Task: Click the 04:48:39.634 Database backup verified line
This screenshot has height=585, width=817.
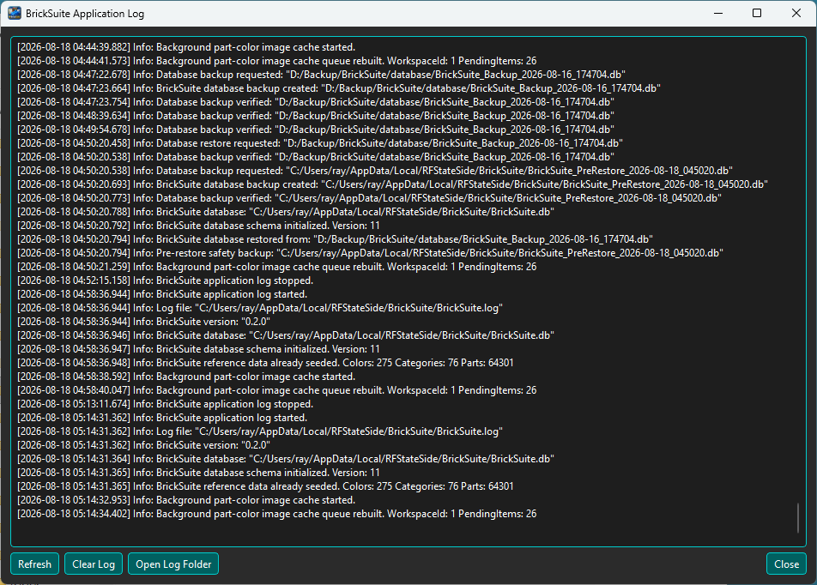Action: point(316,116)
